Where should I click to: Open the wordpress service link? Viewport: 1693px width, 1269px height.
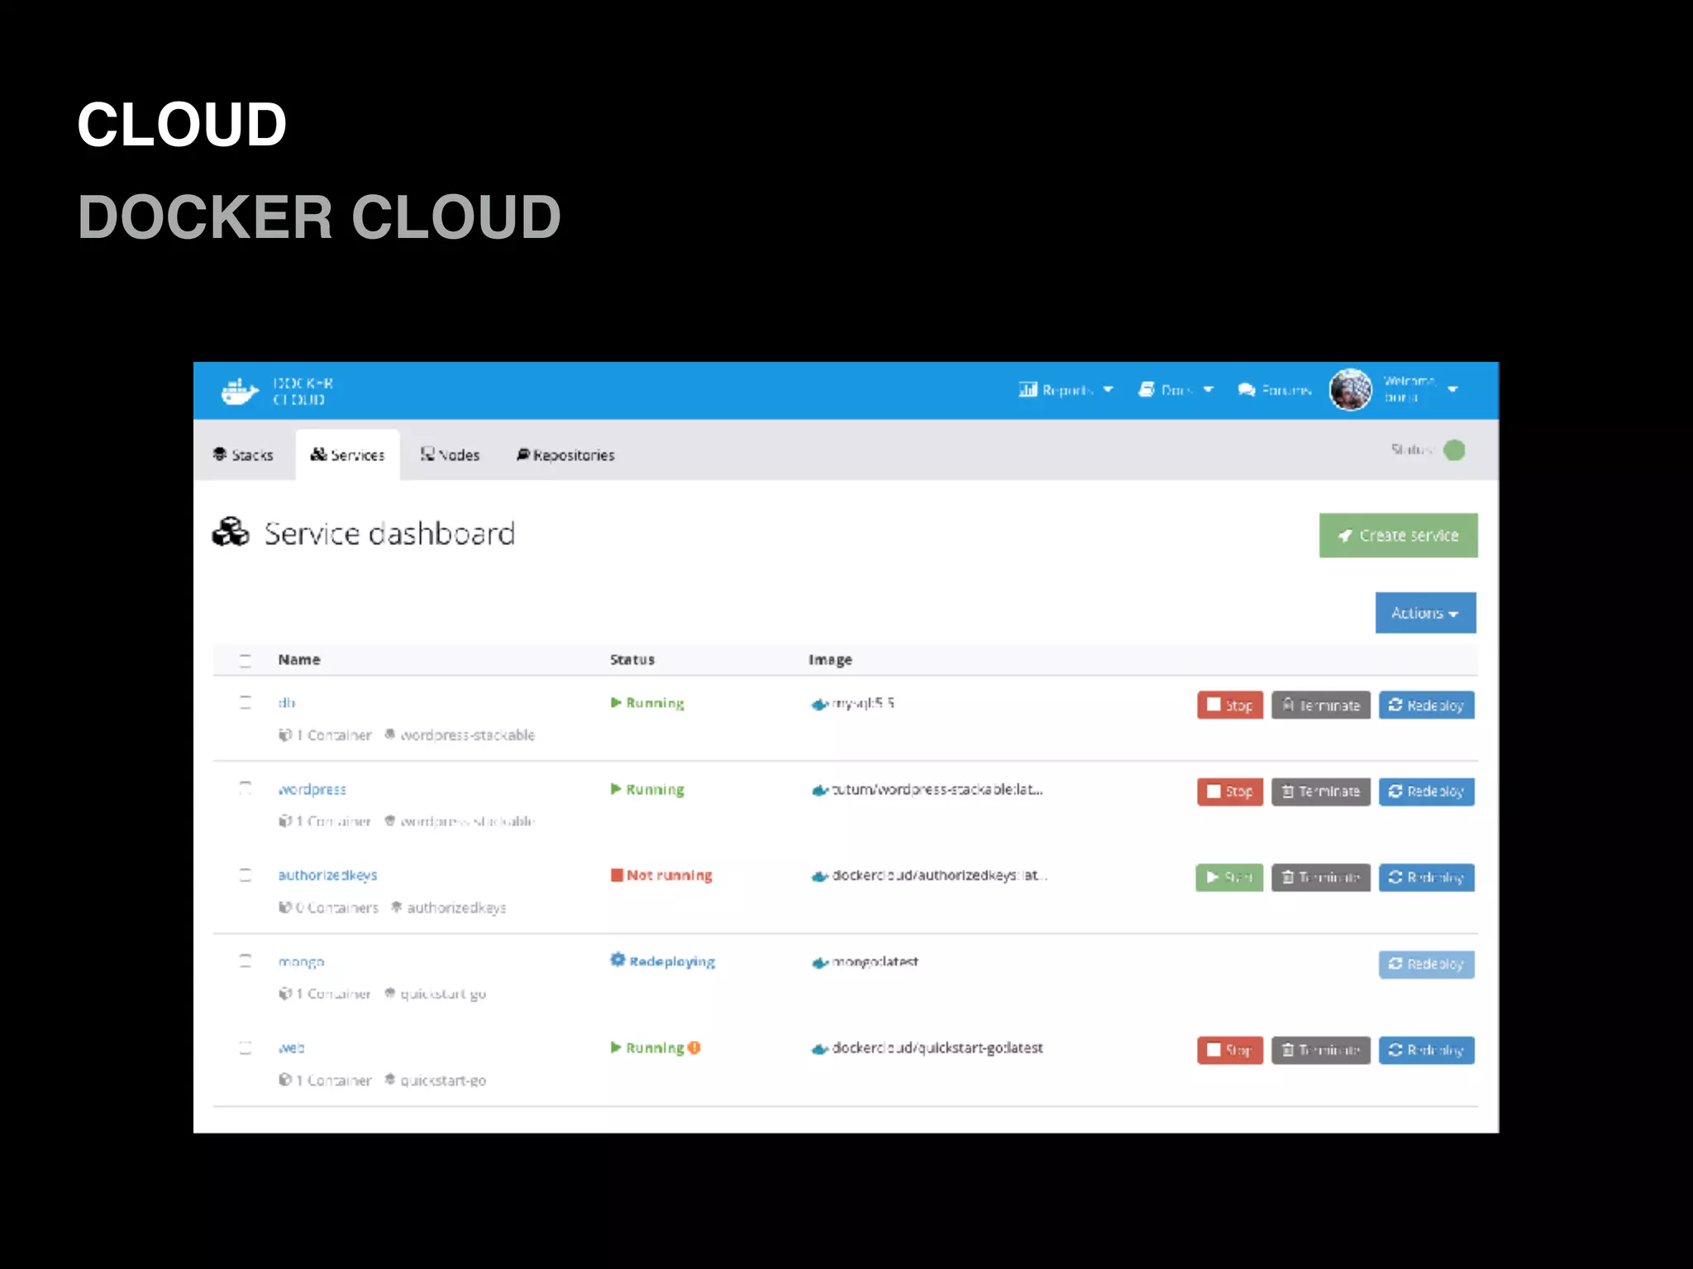point(312,789)
